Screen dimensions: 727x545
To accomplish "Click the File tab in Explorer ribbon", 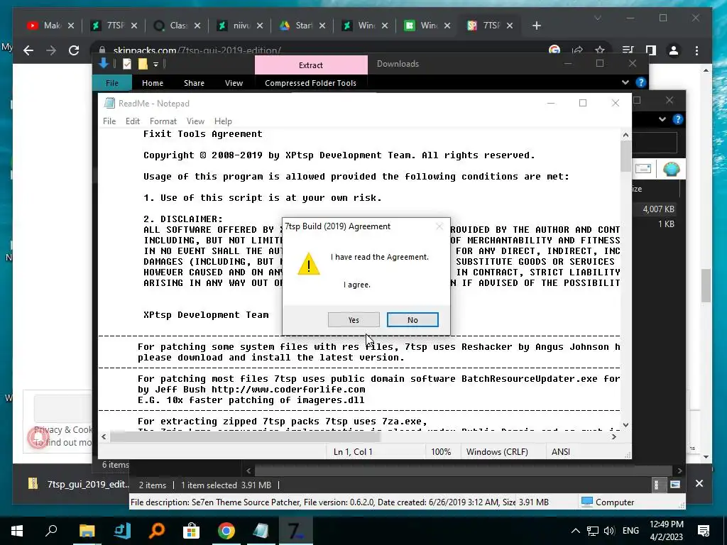I will [111, 83].
